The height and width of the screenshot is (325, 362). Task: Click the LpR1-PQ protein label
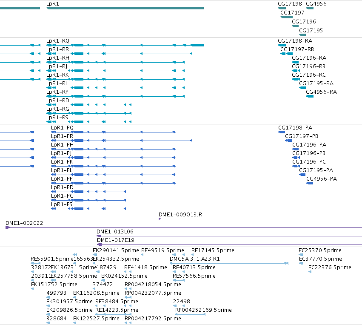(62, 128)
